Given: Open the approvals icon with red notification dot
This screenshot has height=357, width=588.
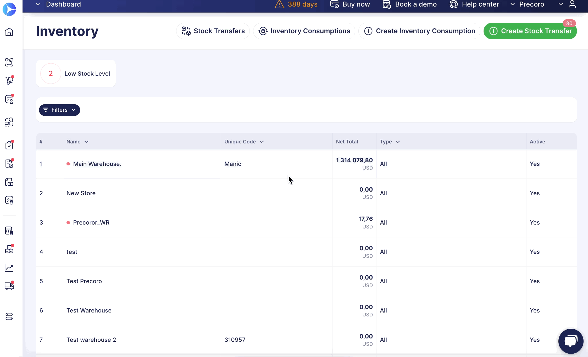Looking at the screenshot, I should tap(9, 99).
